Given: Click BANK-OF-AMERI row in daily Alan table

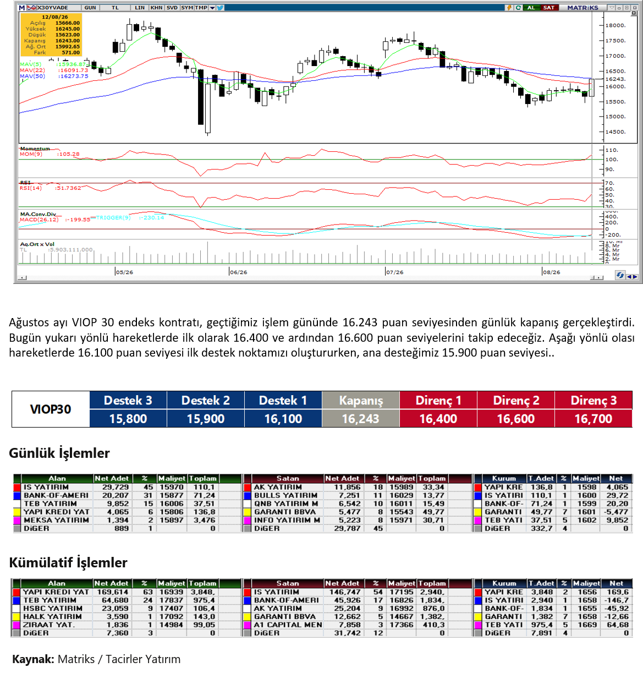Looking at the screenshot, I should 127,495.
